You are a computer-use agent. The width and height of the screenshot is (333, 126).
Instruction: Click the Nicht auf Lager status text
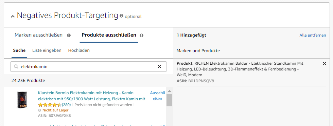coord(55,110)
